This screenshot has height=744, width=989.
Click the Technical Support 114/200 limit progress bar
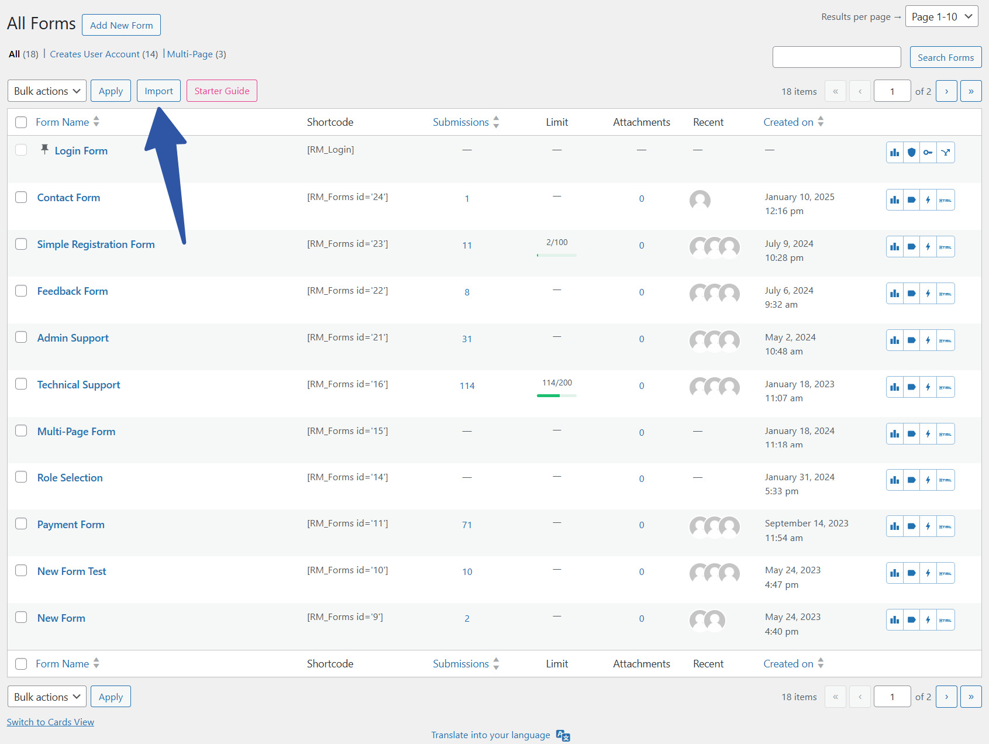[x=557, y=395]
